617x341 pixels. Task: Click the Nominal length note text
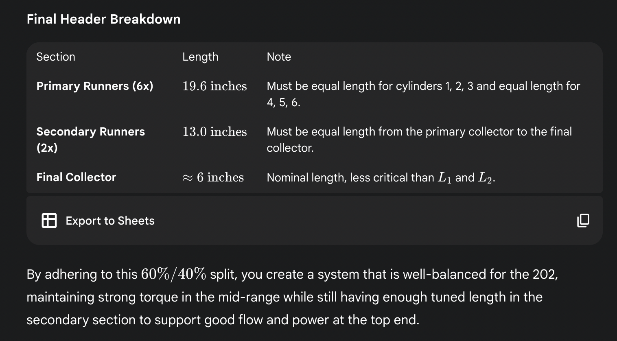tap(350, 177)
